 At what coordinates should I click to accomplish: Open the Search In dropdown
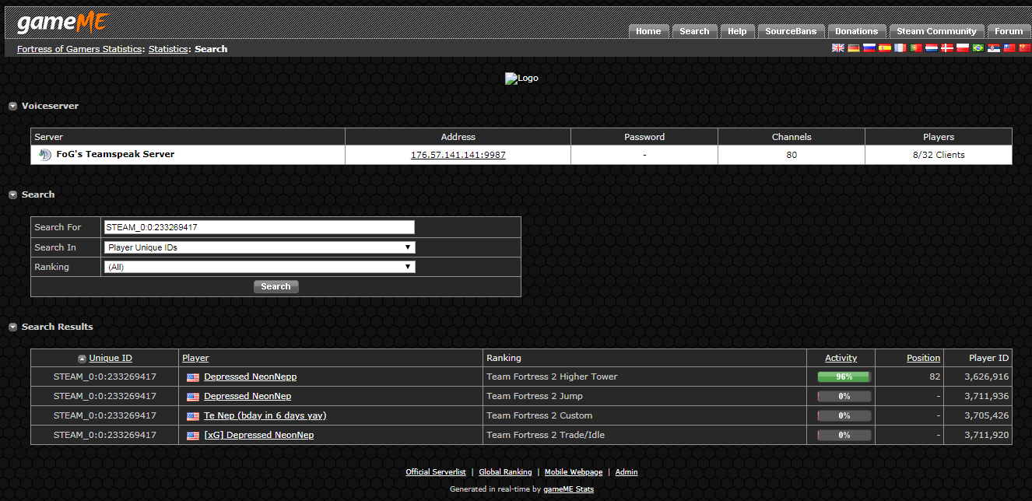[x=259, y=247]
